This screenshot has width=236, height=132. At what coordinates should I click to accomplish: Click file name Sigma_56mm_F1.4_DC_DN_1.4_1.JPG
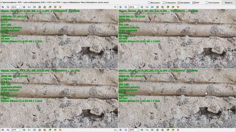25,11
